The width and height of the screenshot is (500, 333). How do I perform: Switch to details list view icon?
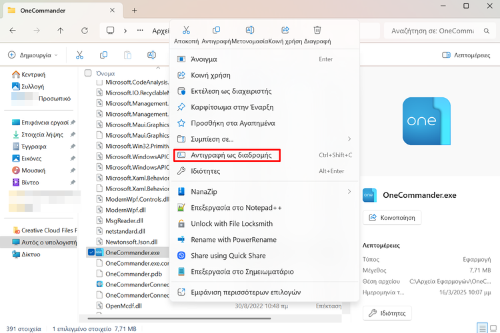tap(482, 328)
